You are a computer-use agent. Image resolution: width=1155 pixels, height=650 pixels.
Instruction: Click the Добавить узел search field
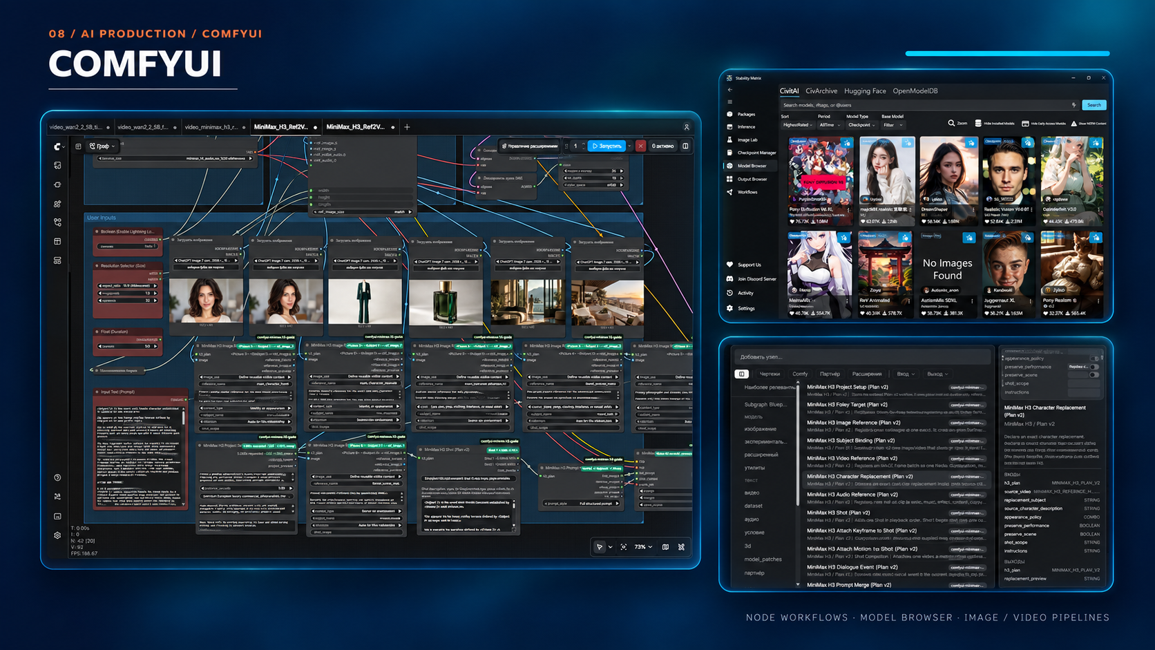[x=862, y=357]
